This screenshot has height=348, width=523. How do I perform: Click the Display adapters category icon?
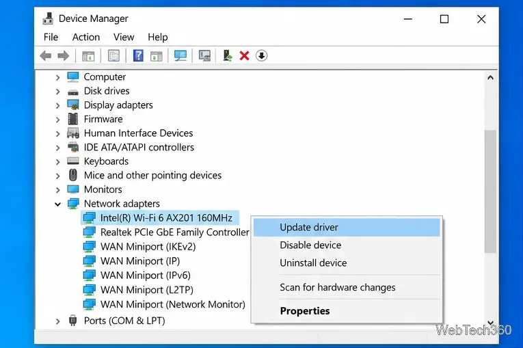[73, 105]
